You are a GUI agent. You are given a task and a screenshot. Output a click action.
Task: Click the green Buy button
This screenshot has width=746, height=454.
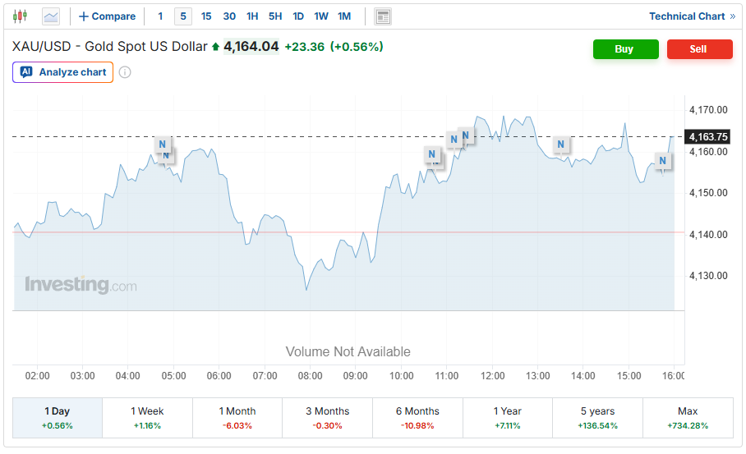pyautogui.click(x=625, y=49)
